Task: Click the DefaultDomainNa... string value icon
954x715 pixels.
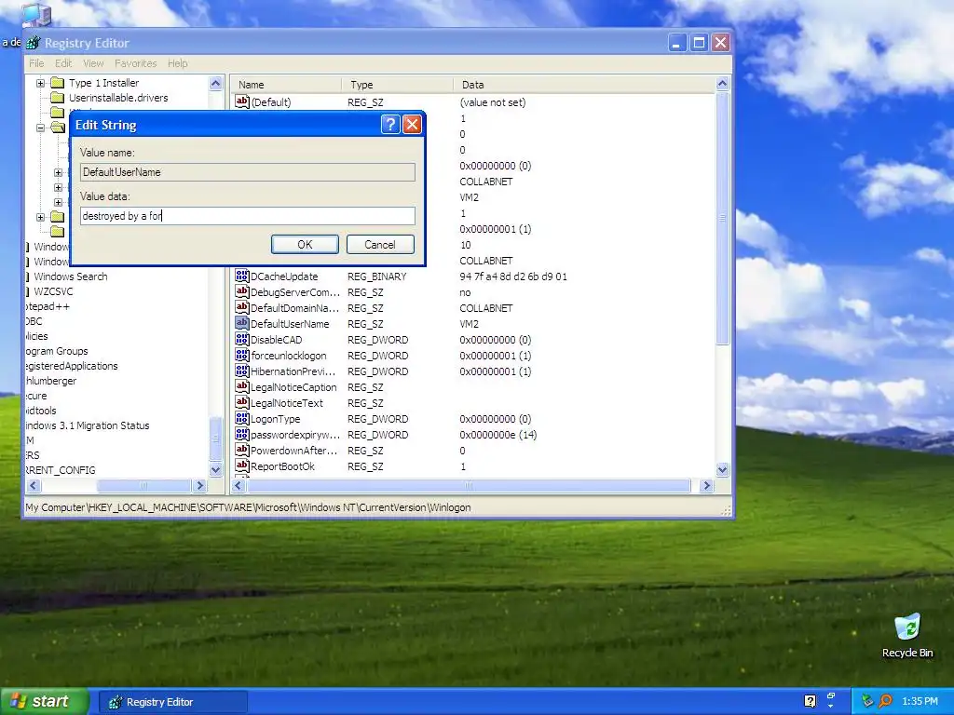Action: [x=242, y=307]
